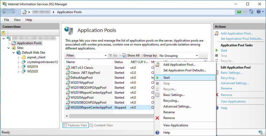Collapse the server node in Connections
The width and height of the screenshot is (266, 136).
(4, 39)
